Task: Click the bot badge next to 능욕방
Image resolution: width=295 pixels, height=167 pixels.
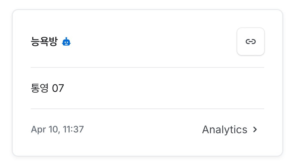Action: pos(66,42)
